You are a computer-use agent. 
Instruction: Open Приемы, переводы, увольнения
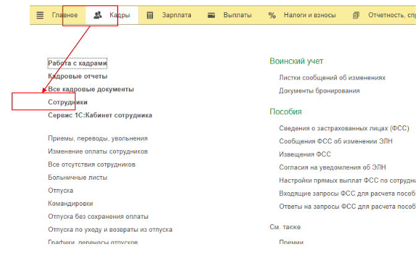click(97, 138)
